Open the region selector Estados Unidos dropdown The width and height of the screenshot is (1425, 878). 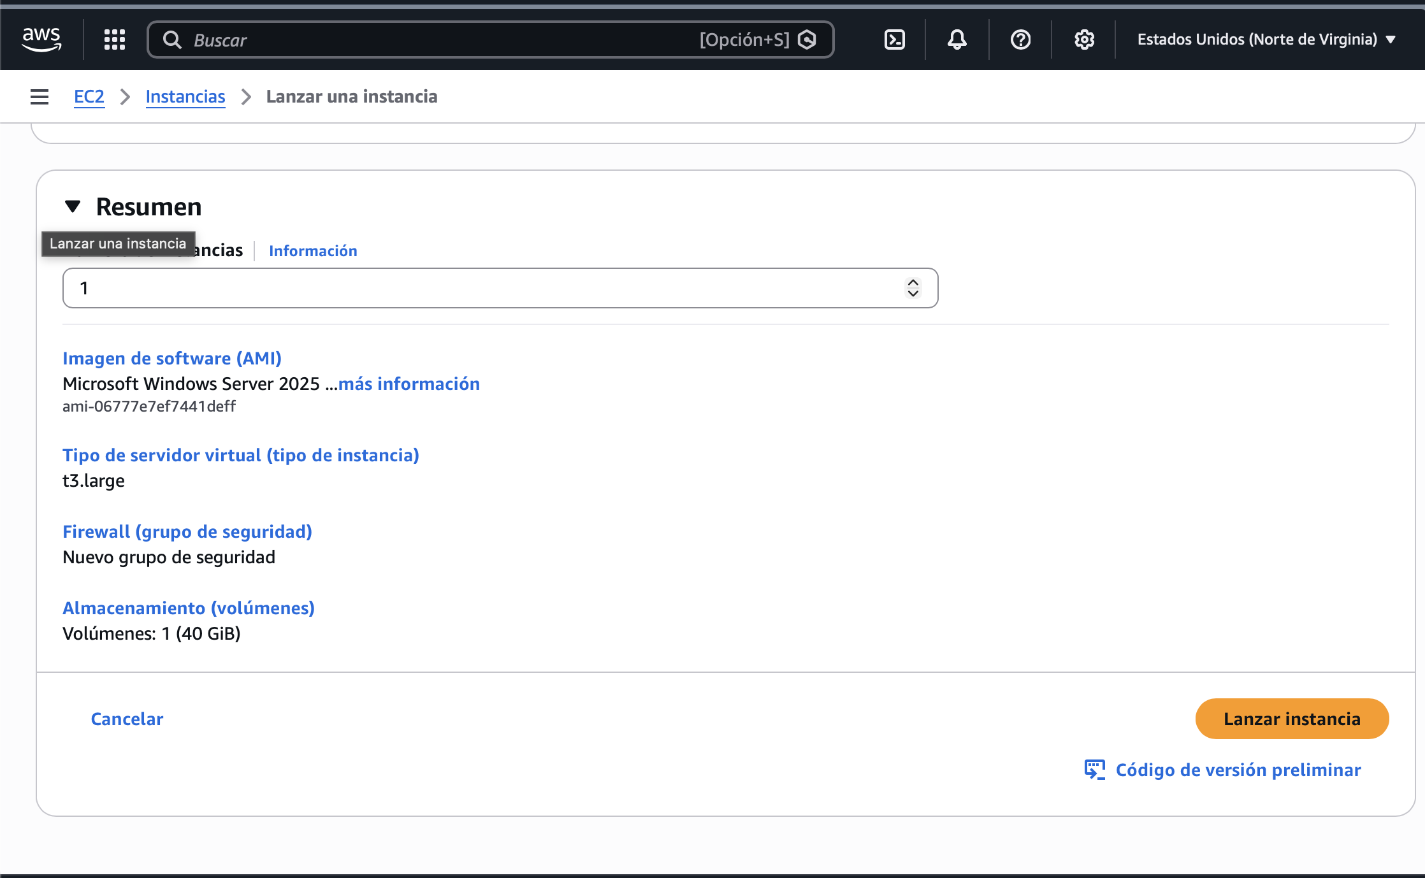[1266, 40]
